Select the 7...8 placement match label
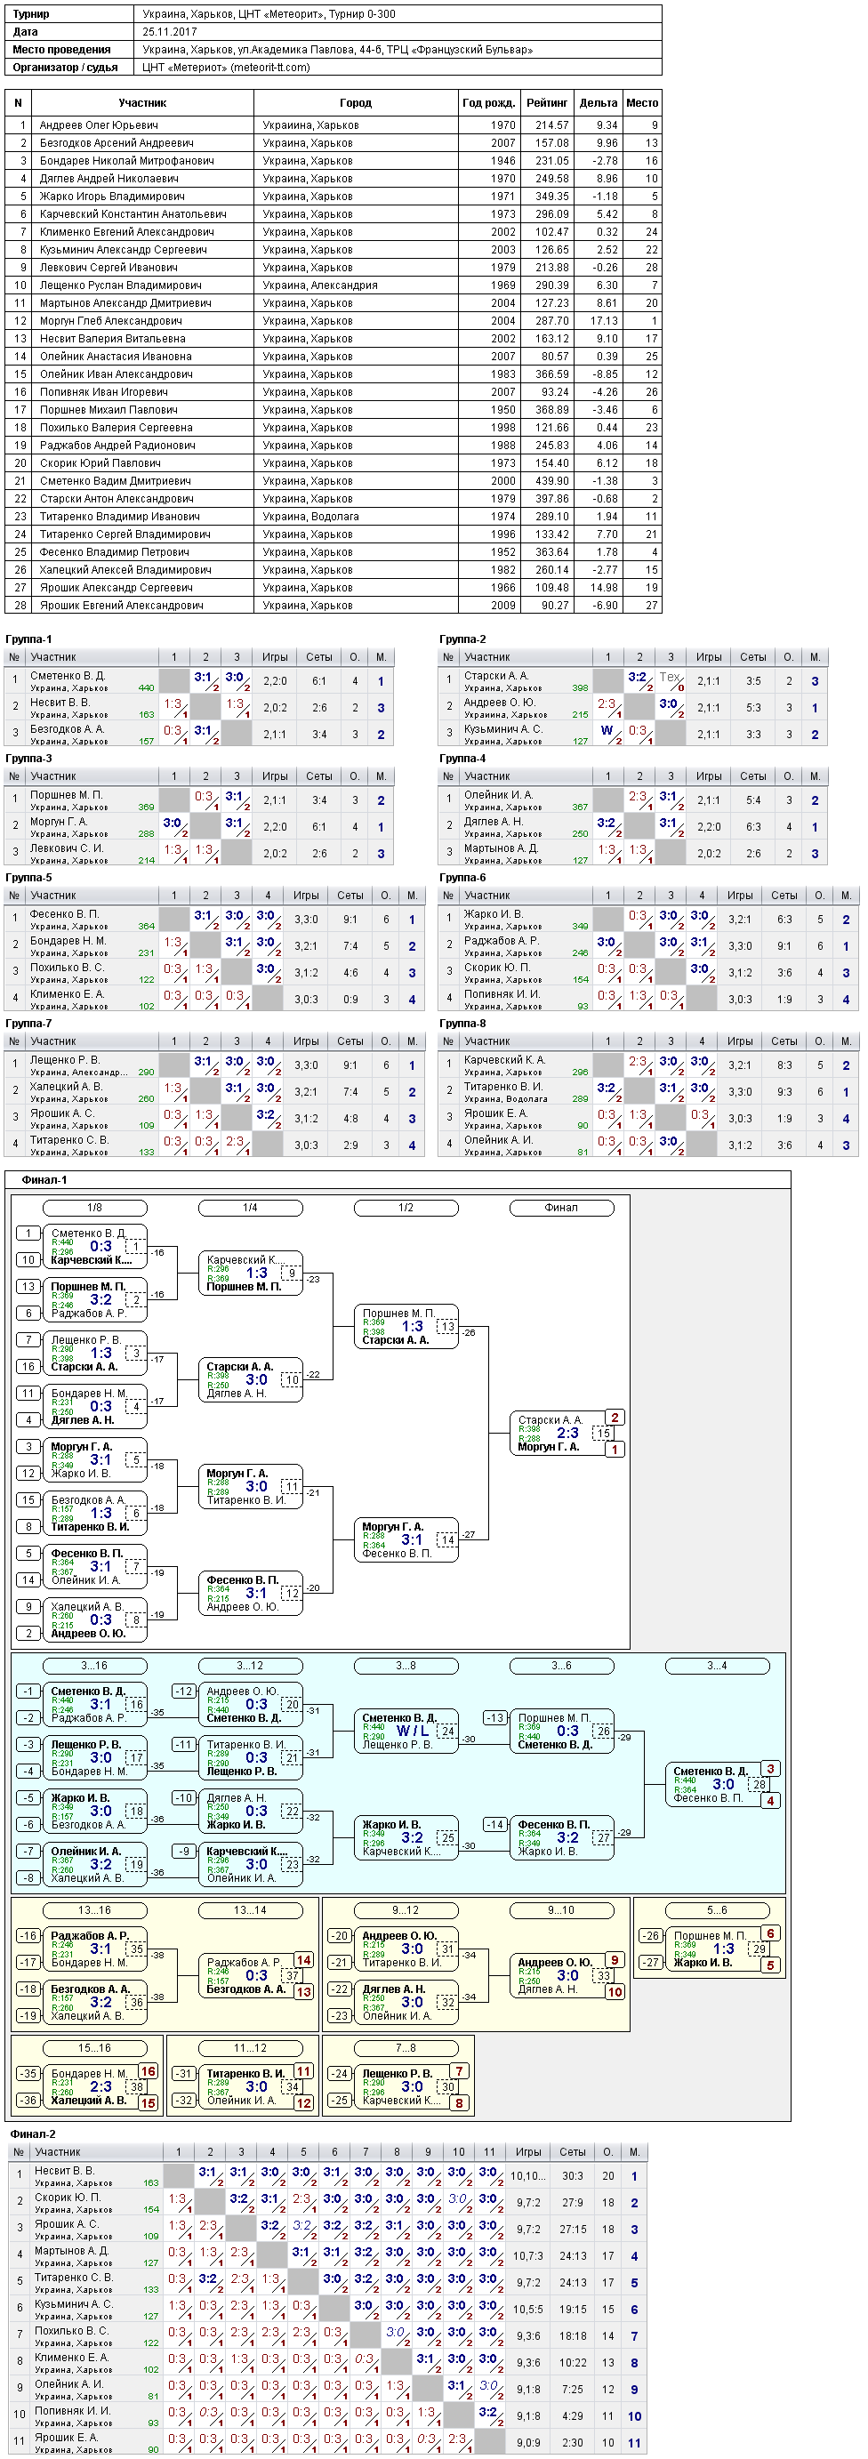 [406, 2047]
